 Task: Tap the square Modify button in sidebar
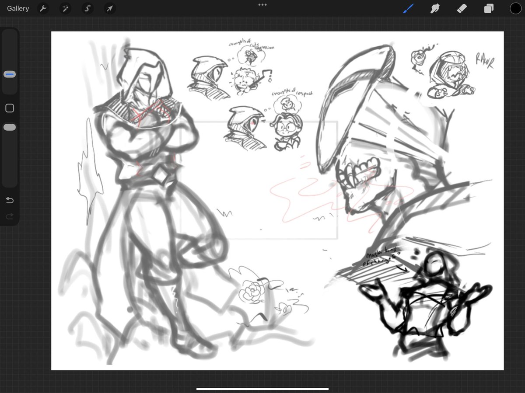click(x=10, y=108)
